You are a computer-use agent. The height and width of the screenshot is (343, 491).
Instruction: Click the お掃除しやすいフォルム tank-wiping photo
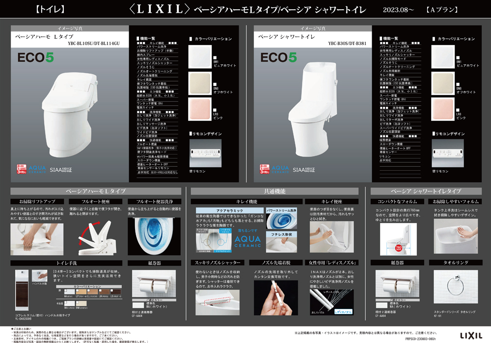point(456,236)
